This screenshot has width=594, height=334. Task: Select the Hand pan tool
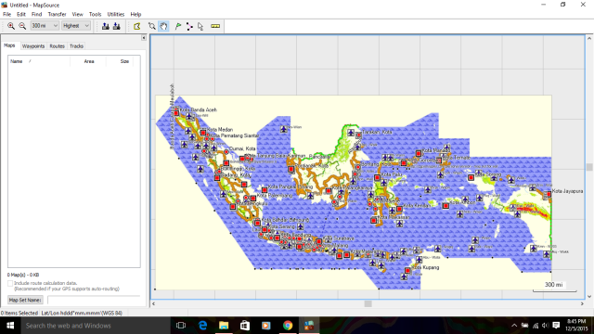(163, 26)
